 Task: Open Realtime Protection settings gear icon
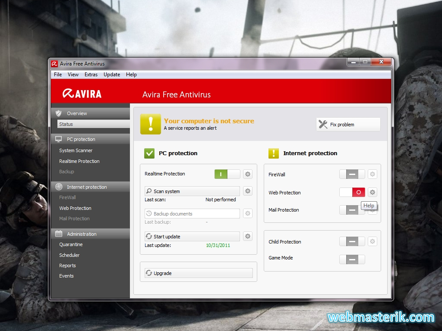248,174
